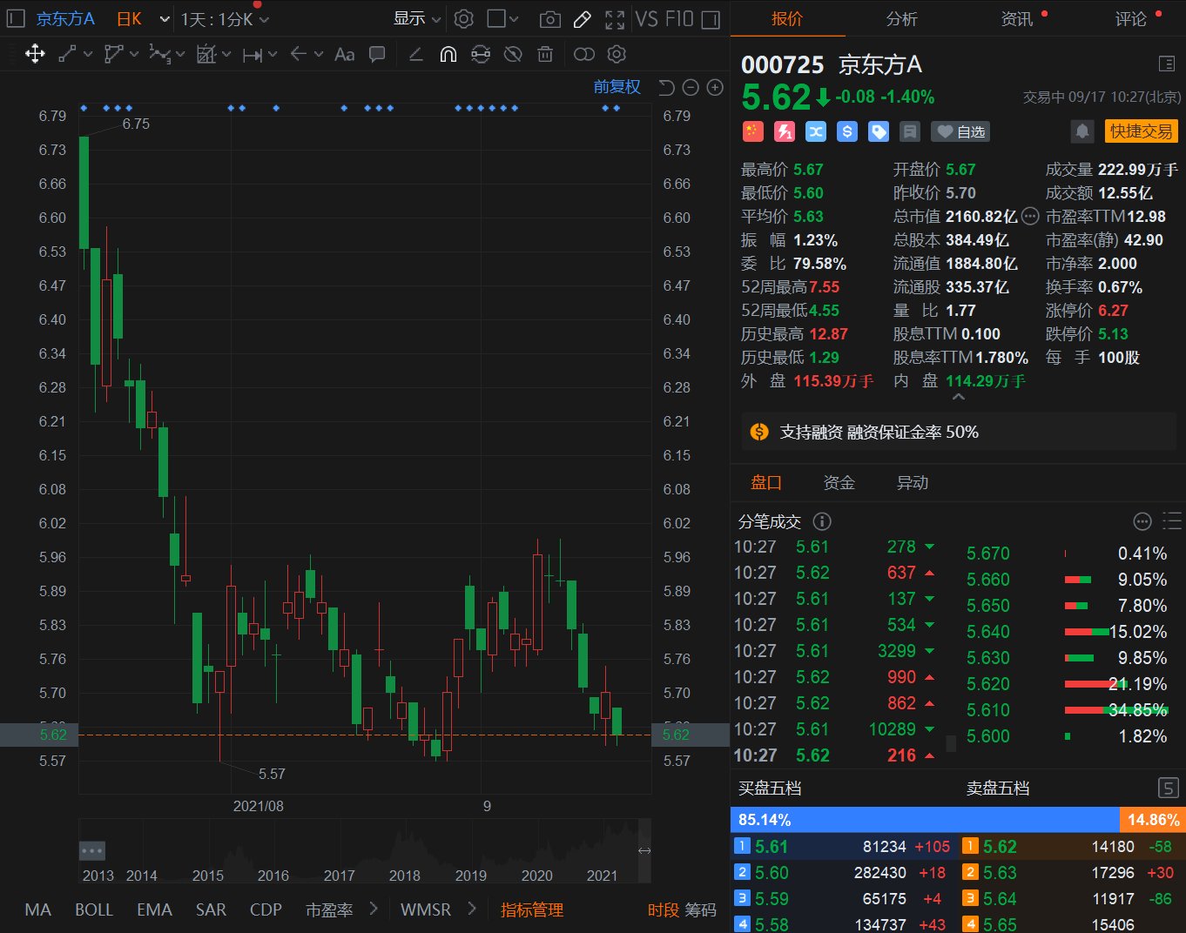
Task: Hide all drawings with eye-slash icon
Action: (513, 54)
